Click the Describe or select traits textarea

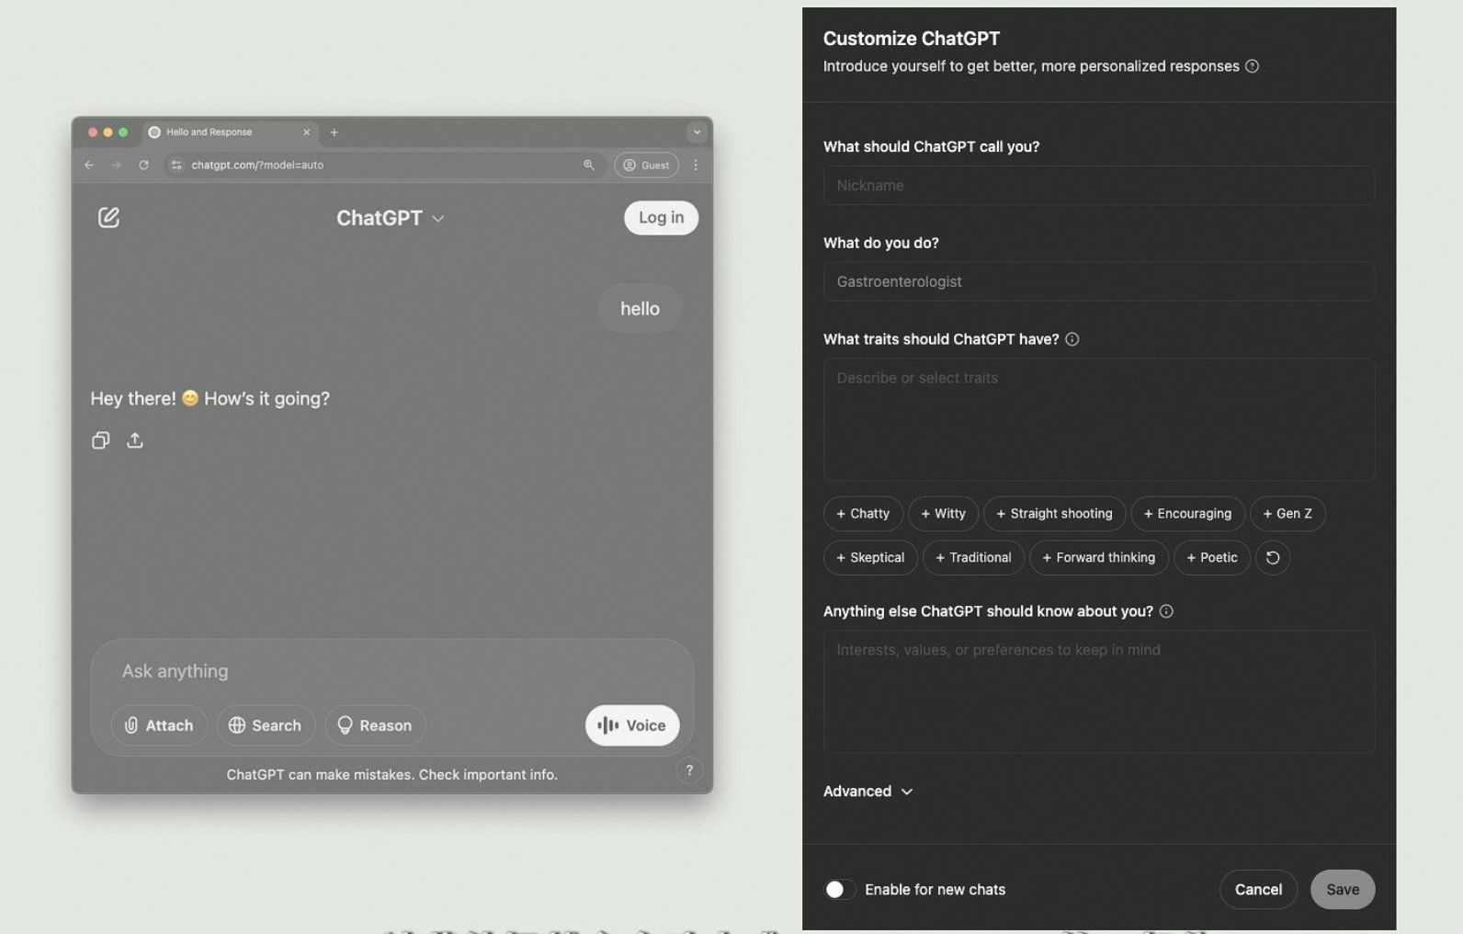point(1099,420)
